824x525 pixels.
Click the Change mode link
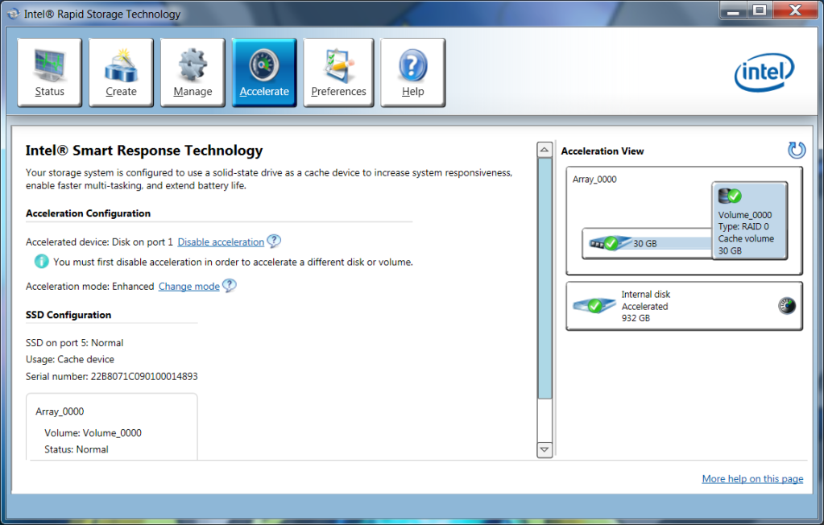coord(189,287)
